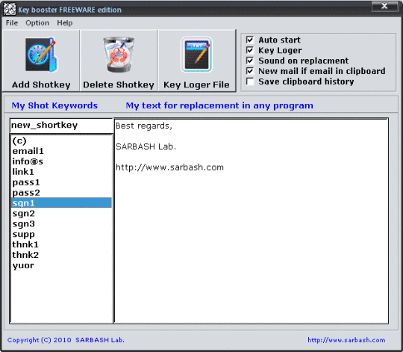Select the sgn2 keyword
This screenshot has height=352, width=403.
click(x=62, y=213)
